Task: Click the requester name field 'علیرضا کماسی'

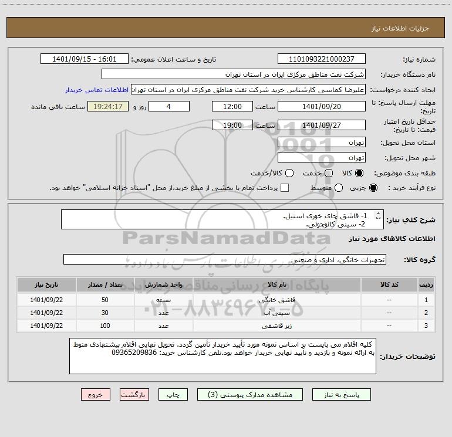Action: [x=248, y=90]
